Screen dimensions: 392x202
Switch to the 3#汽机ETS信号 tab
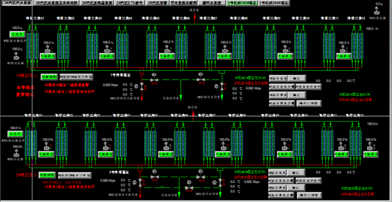coord(130,3)
